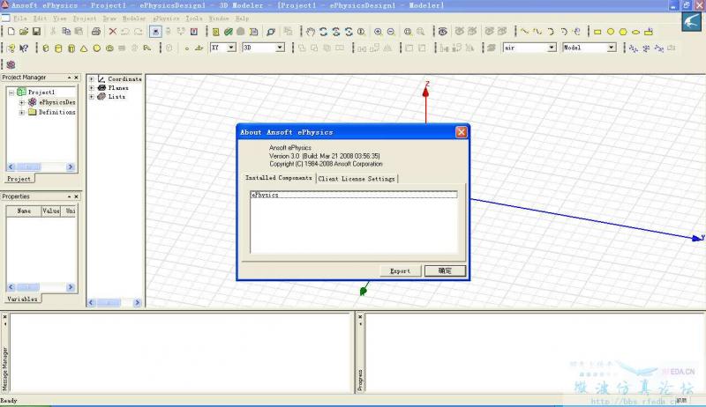The height and width of the screenshot is (407, 706).
Task: Close the Message Manager panel
Action: click(4, 317)
